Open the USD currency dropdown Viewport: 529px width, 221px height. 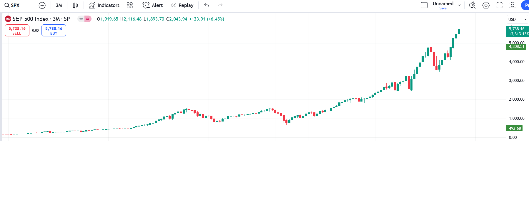[517, 19]
